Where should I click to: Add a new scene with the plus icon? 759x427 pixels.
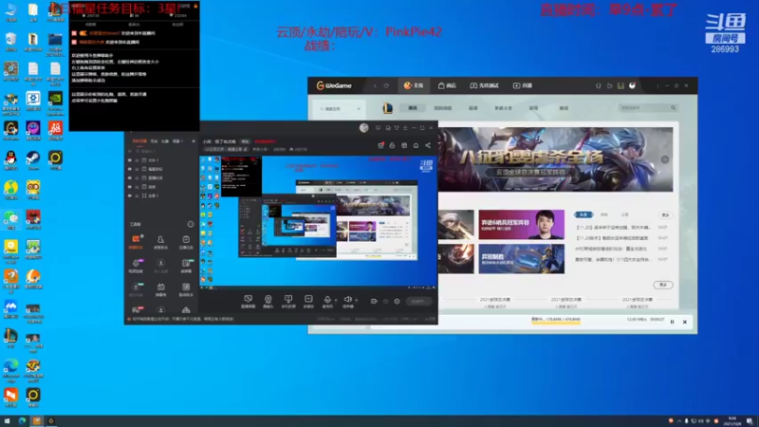click(194, 140)
